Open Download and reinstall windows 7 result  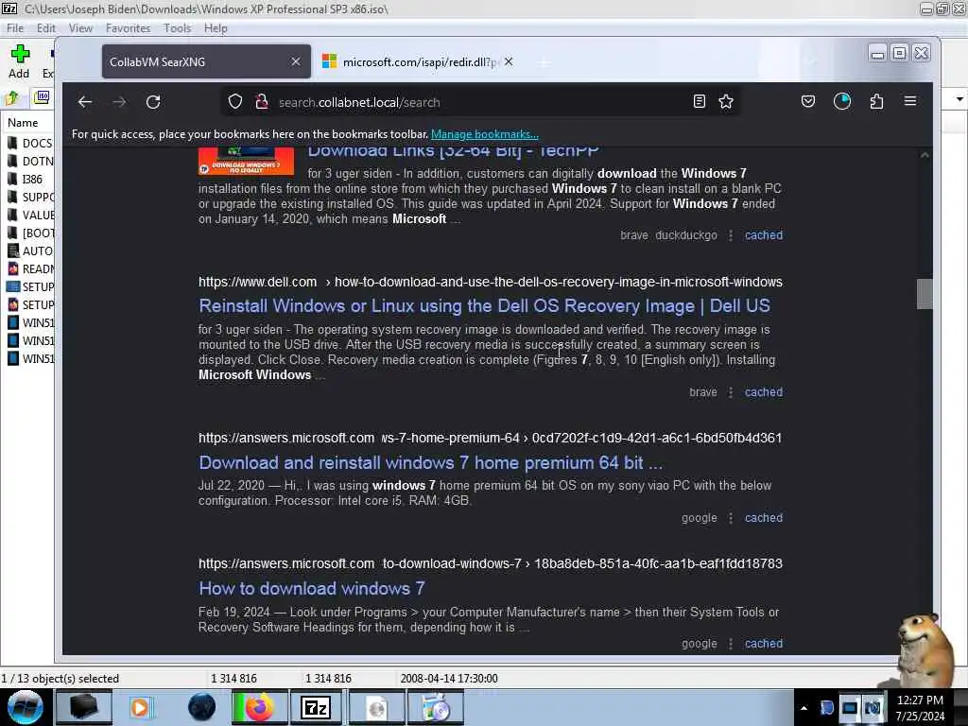coord(430,463)
